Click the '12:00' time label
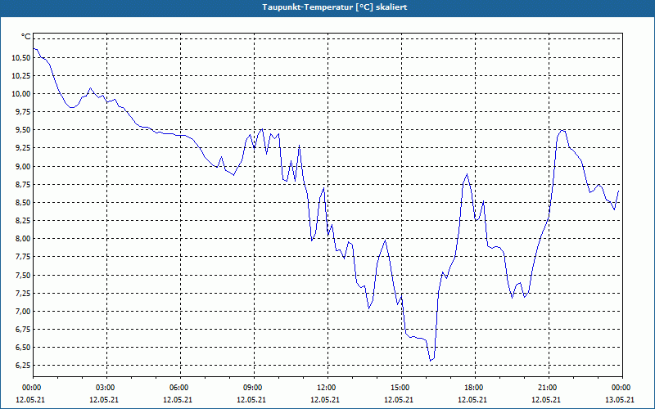 [327, 388]
